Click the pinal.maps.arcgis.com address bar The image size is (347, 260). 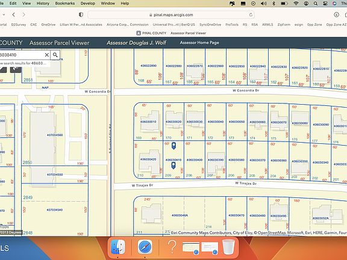click(171, 15)
